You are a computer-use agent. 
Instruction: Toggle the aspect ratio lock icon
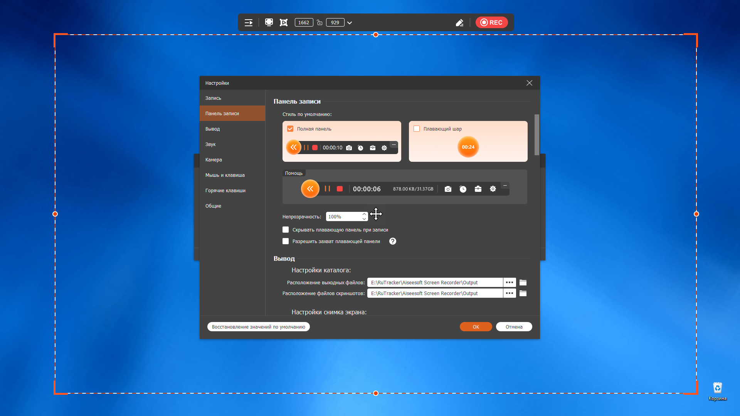point(320,23)
